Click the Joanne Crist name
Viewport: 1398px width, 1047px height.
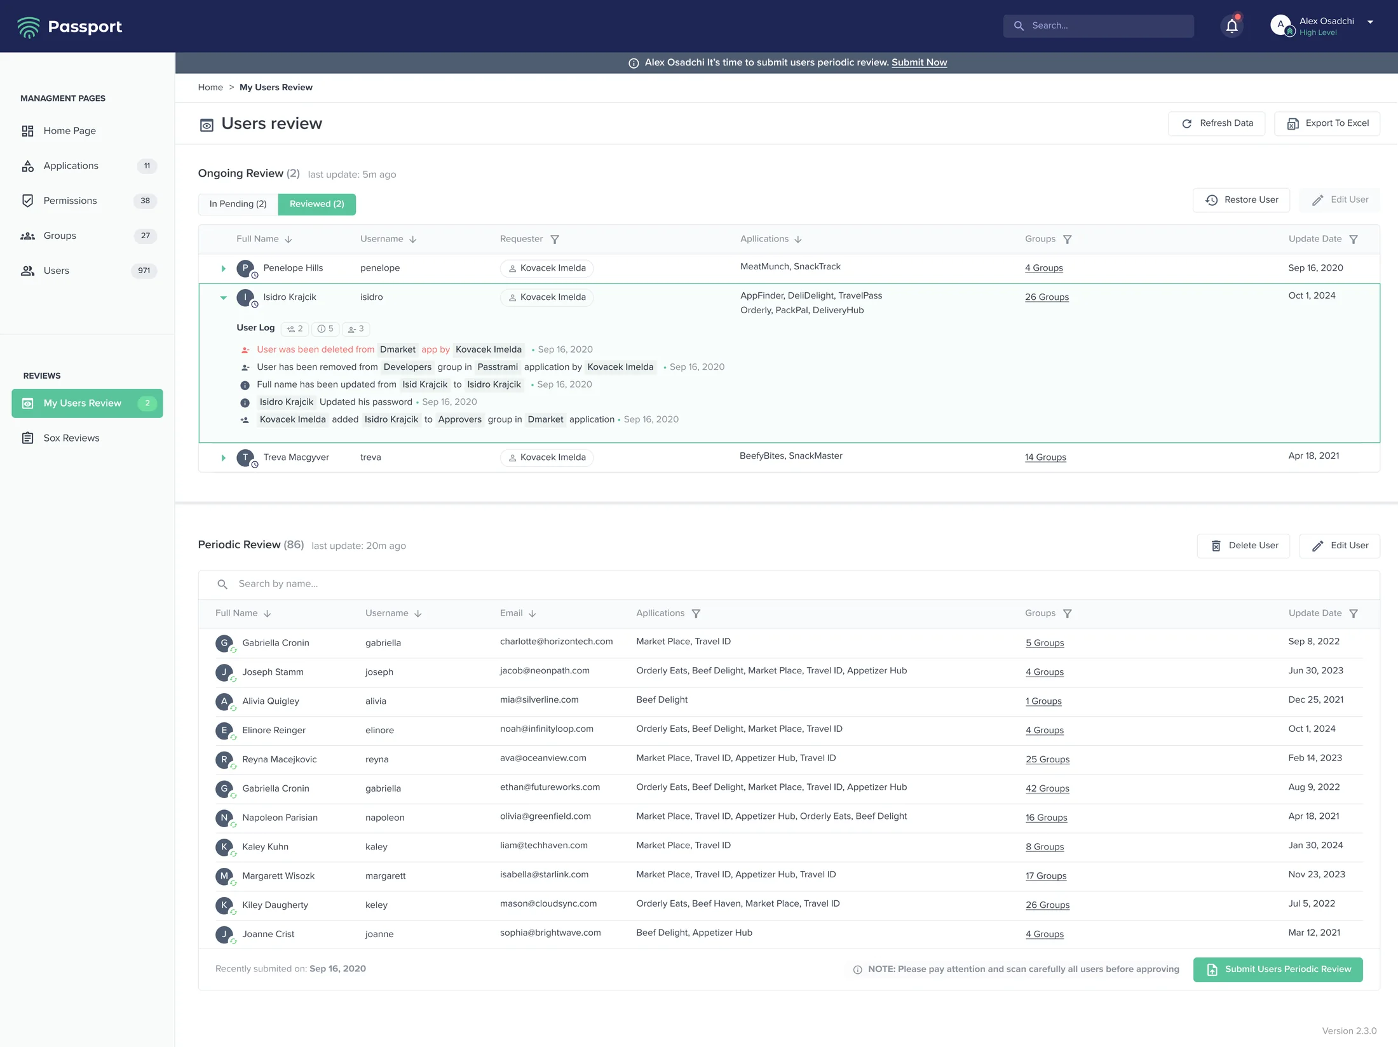268,935
